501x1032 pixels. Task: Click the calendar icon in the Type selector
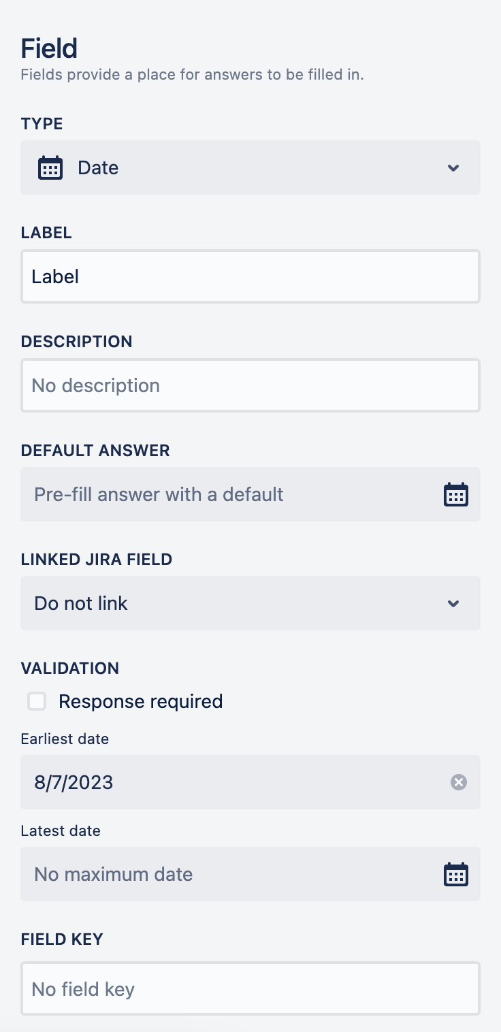point(51,167)
